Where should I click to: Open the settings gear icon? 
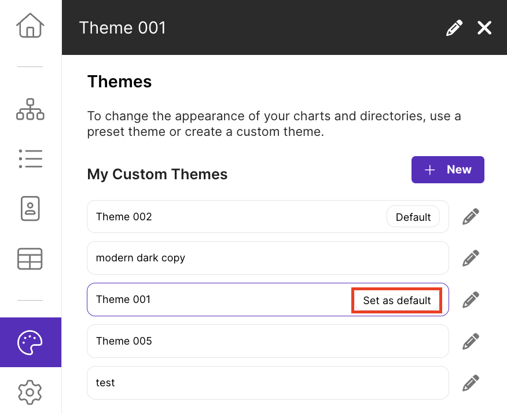[30, 392]
